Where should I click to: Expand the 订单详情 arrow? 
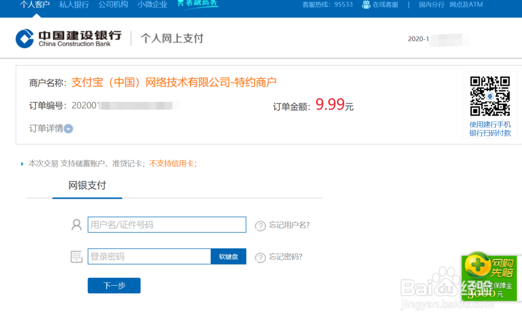tap(68, 128)
